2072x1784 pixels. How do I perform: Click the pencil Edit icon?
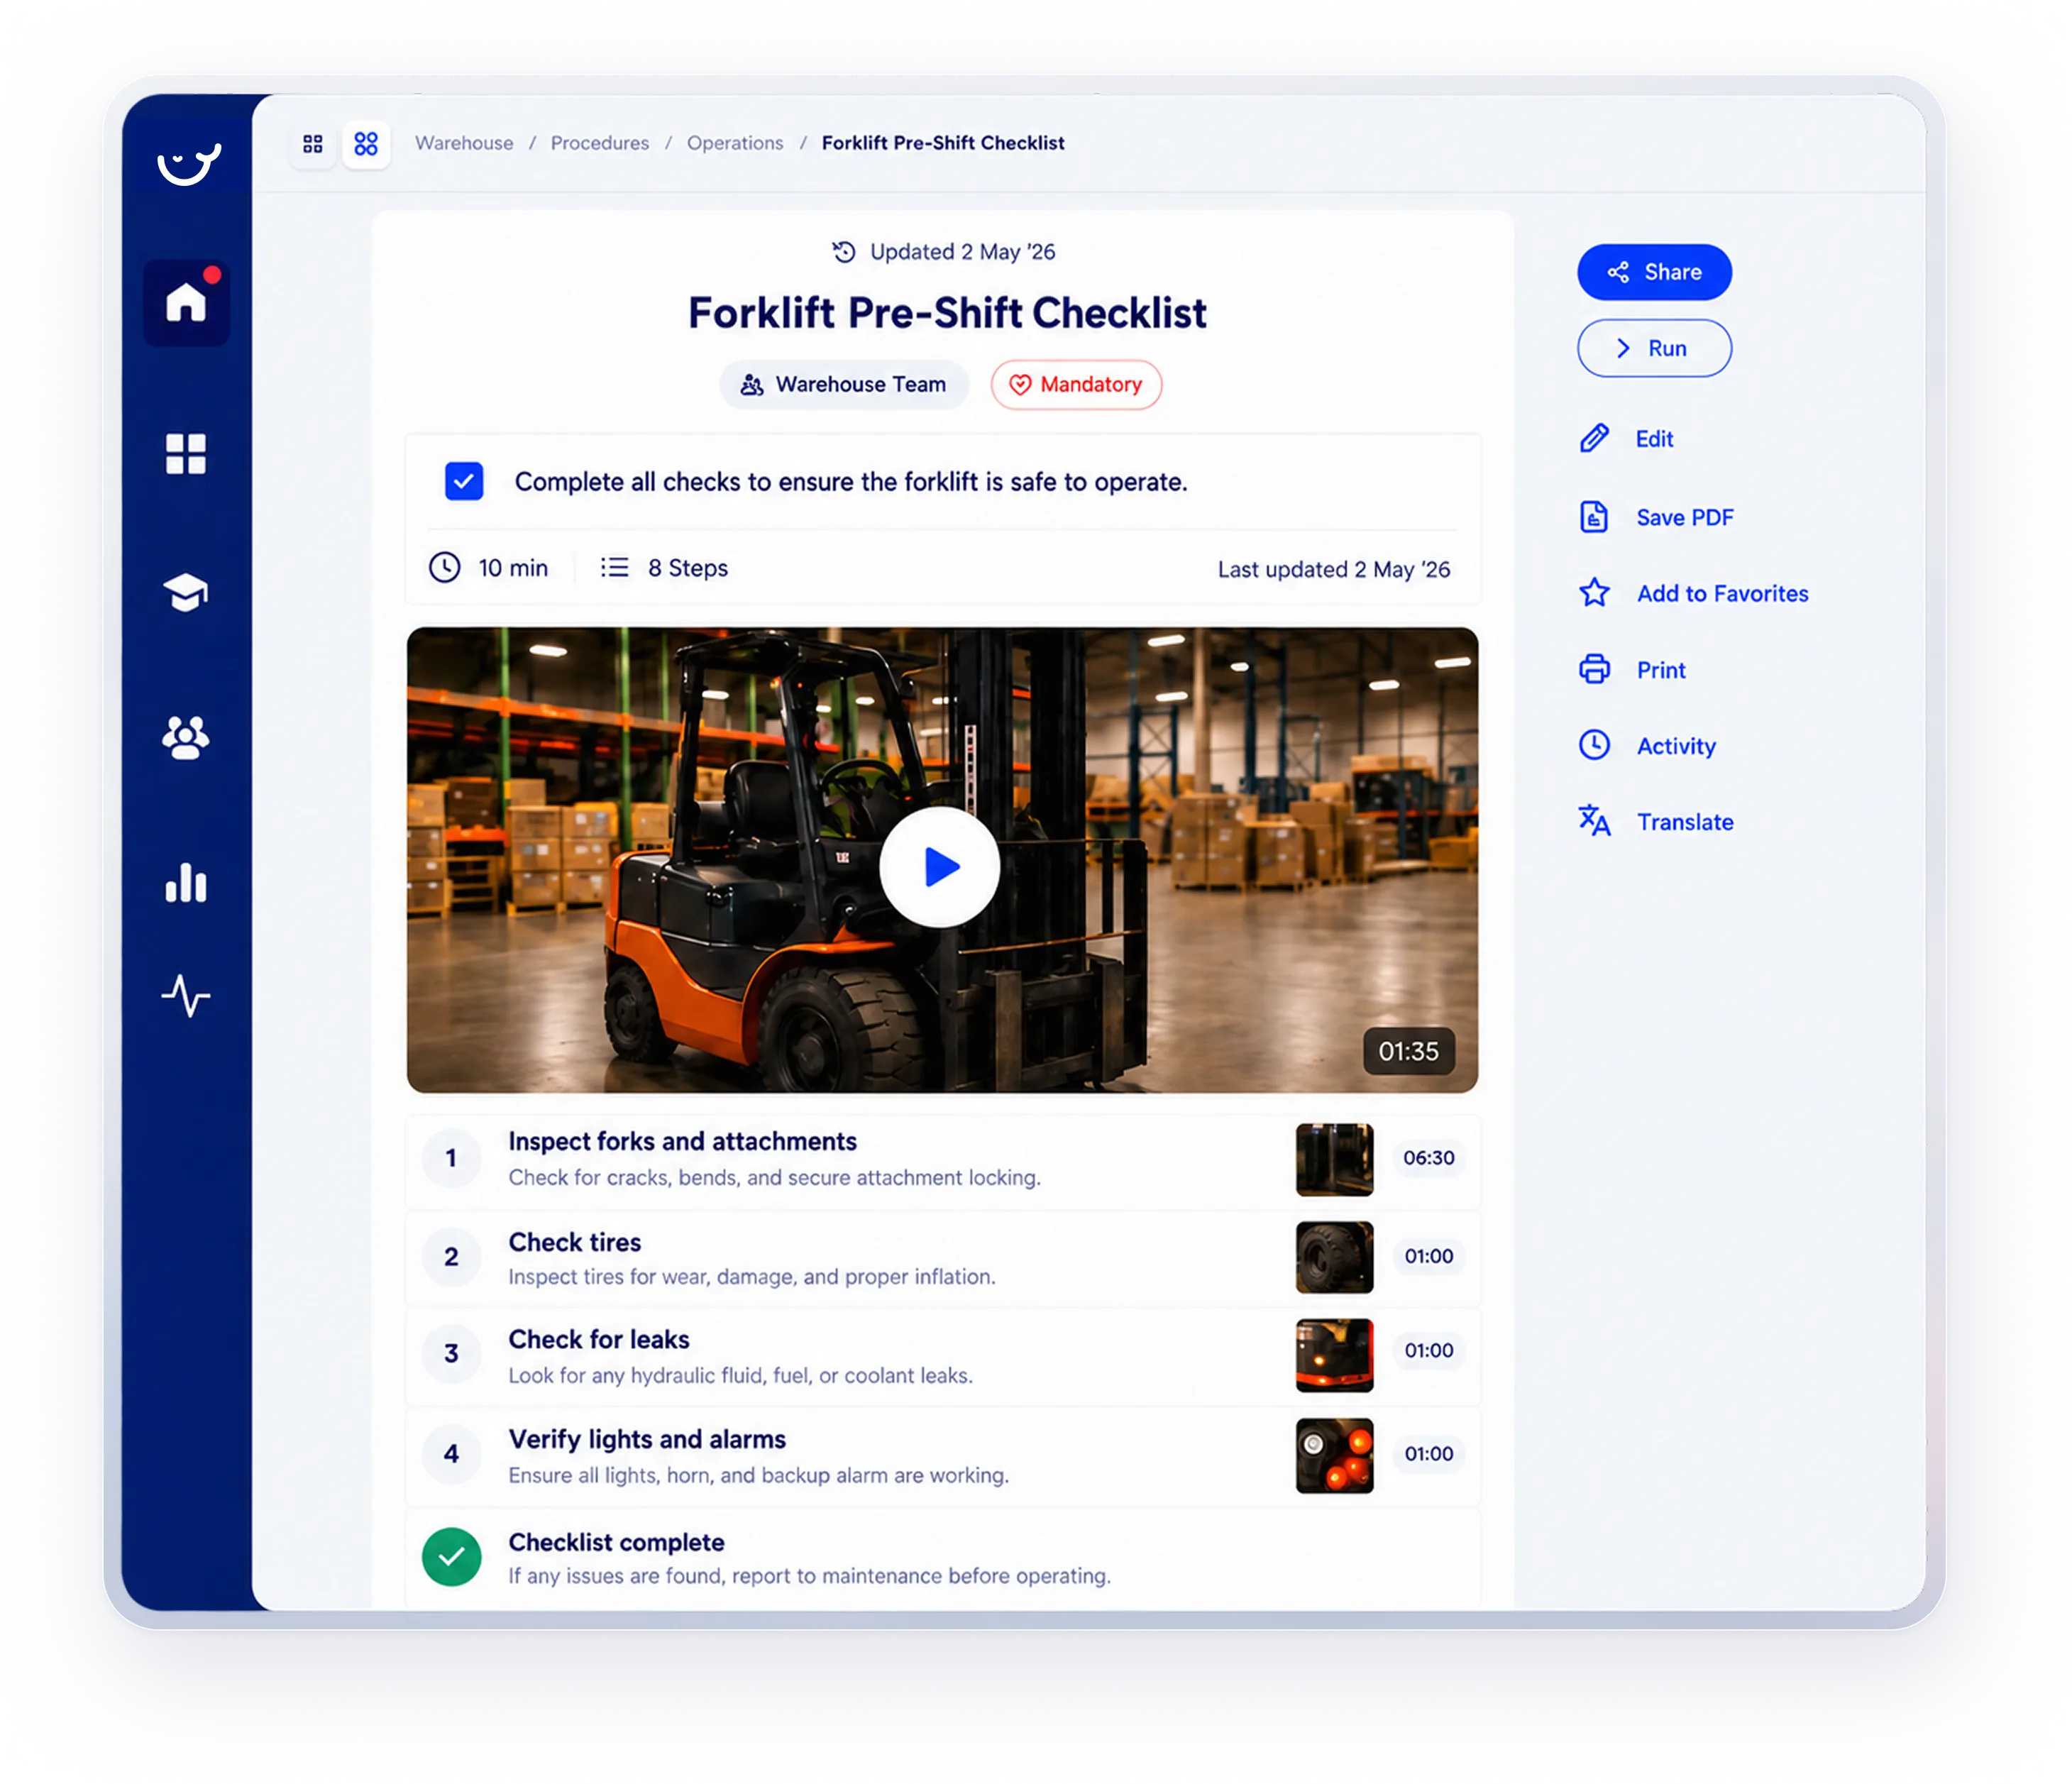pyautogui.click(x=1594, y=439)
